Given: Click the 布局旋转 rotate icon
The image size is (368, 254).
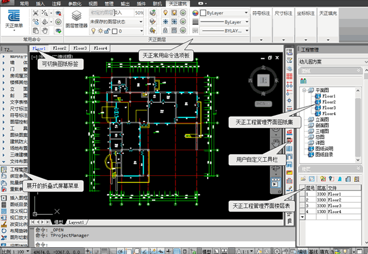Looking at the screenshot, I should tap(4, 231).
